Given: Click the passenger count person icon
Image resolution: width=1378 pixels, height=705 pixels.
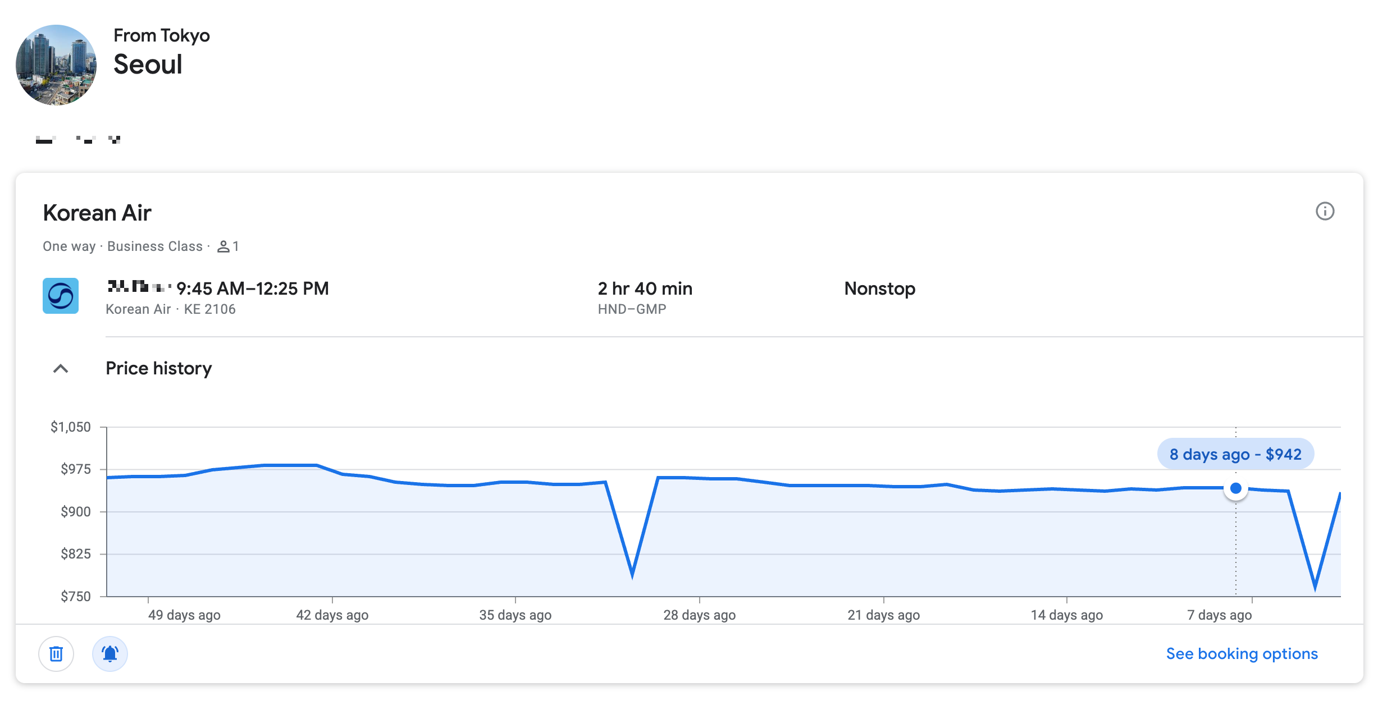Looking at the screenshot, I should (x=223, y=246).
